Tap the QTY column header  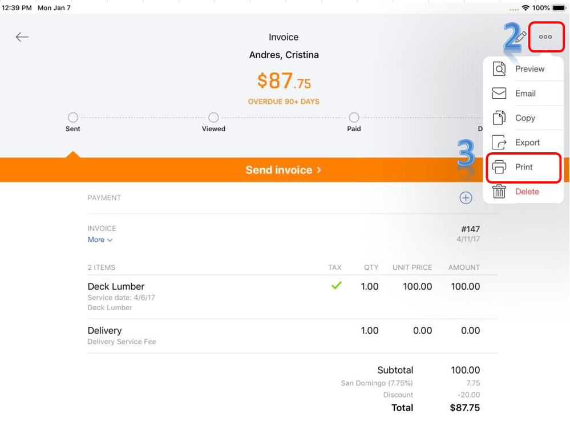371,267
